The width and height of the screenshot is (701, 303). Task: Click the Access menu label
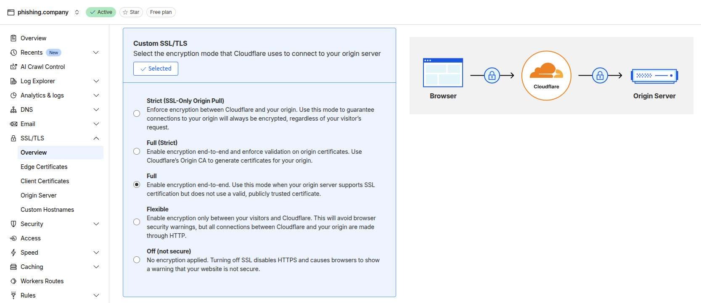(x=31, y=238)
